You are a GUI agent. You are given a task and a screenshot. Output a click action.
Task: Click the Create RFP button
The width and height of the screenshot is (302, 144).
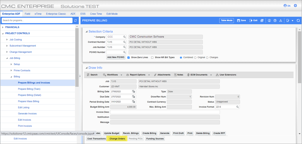tap(219, 133)
